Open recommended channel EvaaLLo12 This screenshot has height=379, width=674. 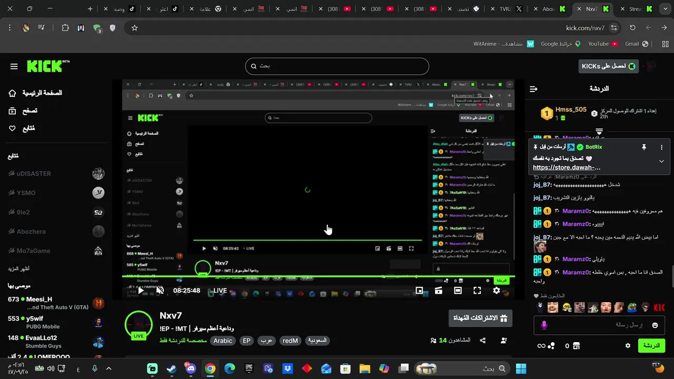coord(56,342)
